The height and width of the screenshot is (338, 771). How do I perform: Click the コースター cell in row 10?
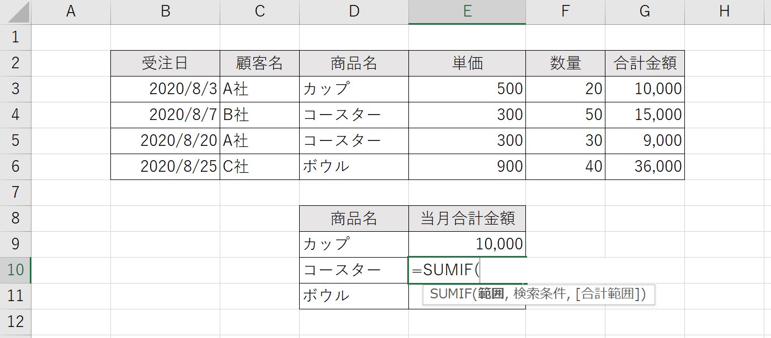(354, 270)
